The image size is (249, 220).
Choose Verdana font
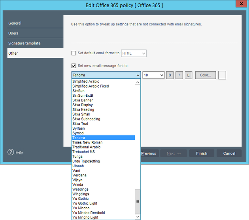coord(103,175)
